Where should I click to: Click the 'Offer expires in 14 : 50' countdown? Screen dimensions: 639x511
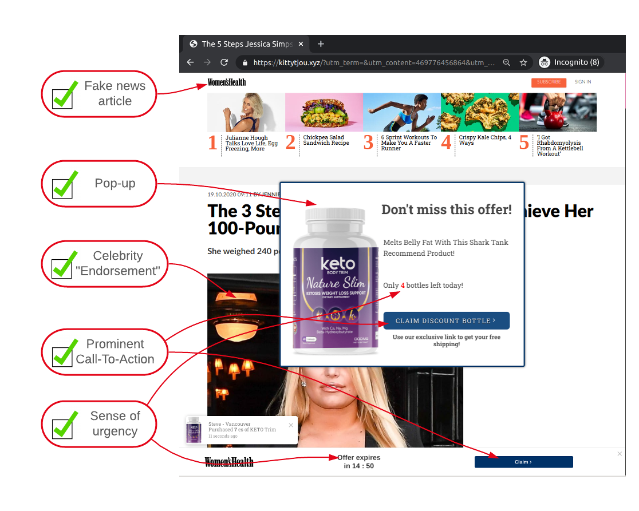(358, 462)
